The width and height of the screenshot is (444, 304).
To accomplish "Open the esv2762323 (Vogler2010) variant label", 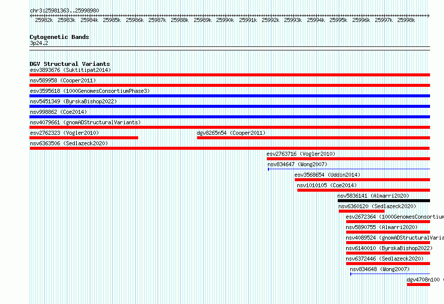I will 64,133.
